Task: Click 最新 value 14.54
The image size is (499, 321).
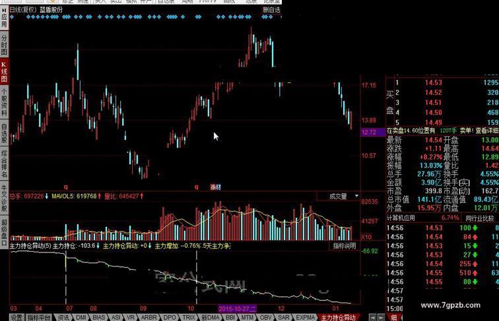Action: [434, 140]
